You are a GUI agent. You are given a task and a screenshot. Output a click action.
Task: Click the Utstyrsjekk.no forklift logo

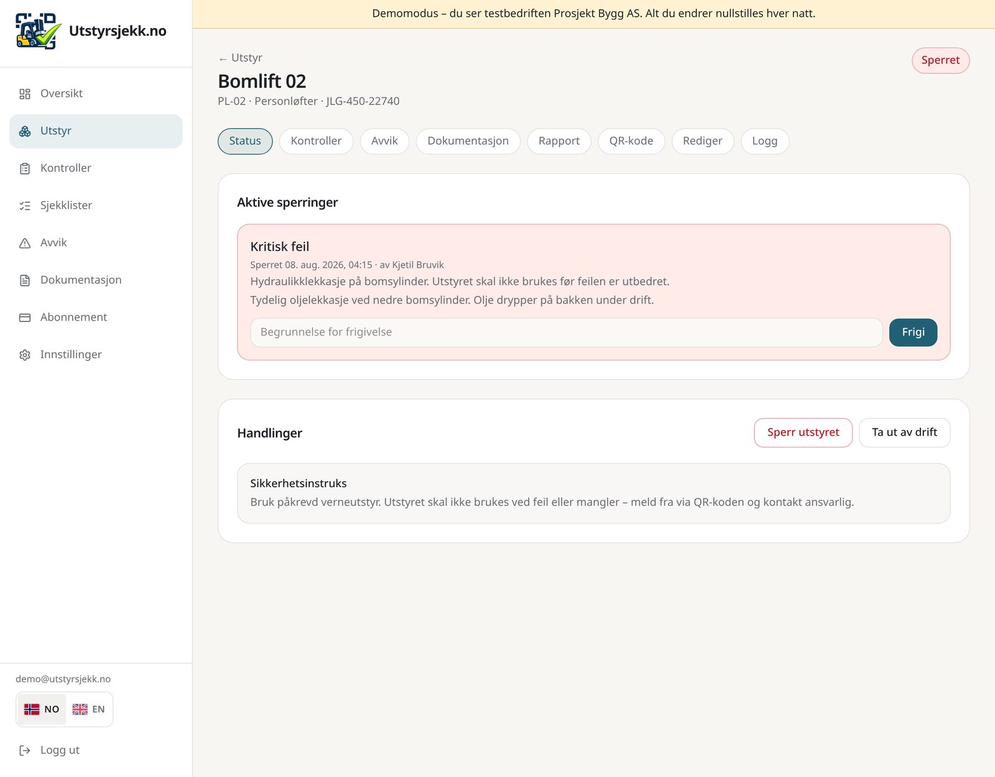[x=38, y=31]
